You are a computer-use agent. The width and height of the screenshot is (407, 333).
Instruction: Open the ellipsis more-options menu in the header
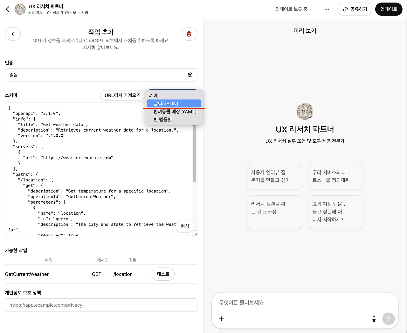point(327,9)
